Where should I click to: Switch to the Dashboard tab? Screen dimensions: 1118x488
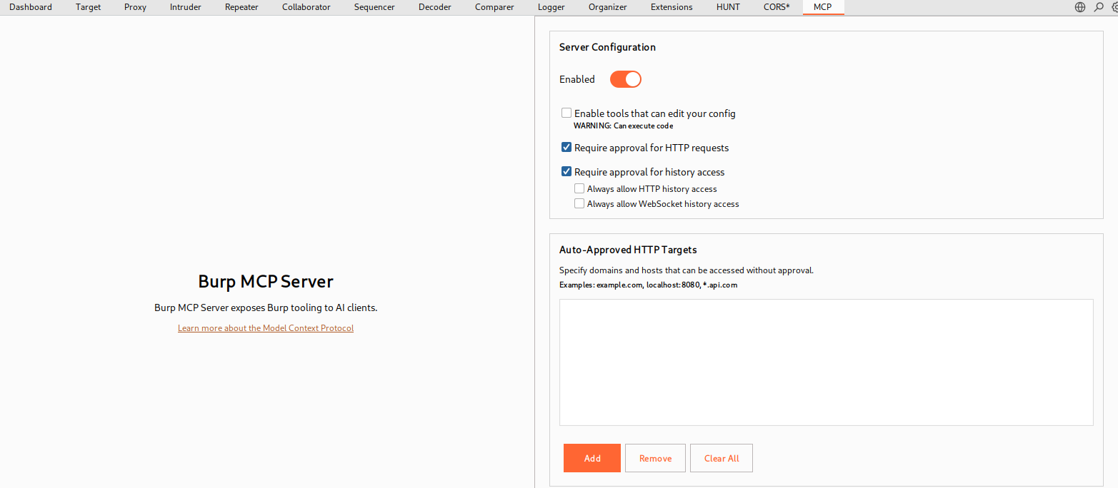pos(31,7)
